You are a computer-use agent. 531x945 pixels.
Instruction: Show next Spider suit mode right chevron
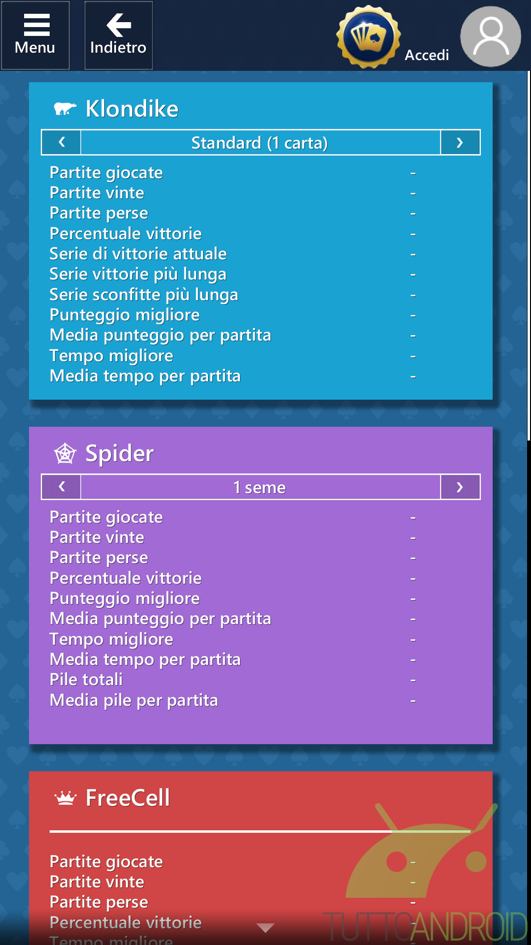click(x=460, y=487)
